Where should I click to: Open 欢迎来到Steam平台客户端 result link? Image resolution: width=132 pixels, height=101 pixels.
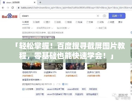pos(38,38)
